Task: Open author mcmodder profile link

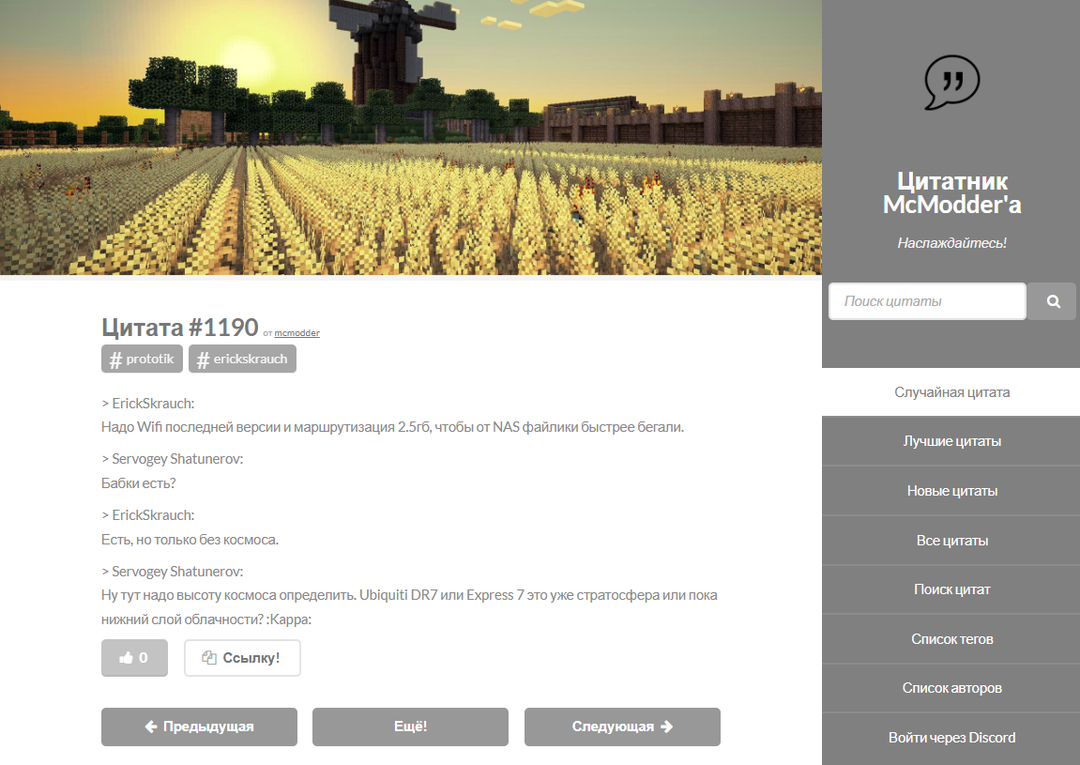Action: pyautogui.click(x=297, y=333)
